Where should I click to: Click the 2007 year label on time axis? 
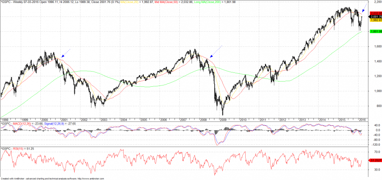(183, 120)
